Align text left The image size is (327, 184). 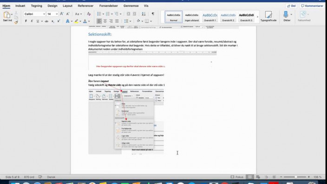coord(99,21)
